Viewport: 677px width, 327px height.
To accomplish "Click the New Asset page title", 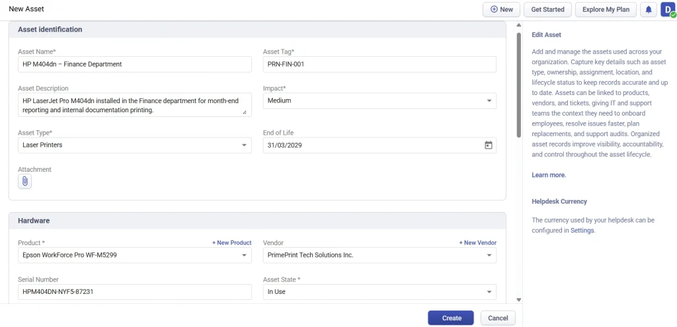I will click(x=26, y=9).
